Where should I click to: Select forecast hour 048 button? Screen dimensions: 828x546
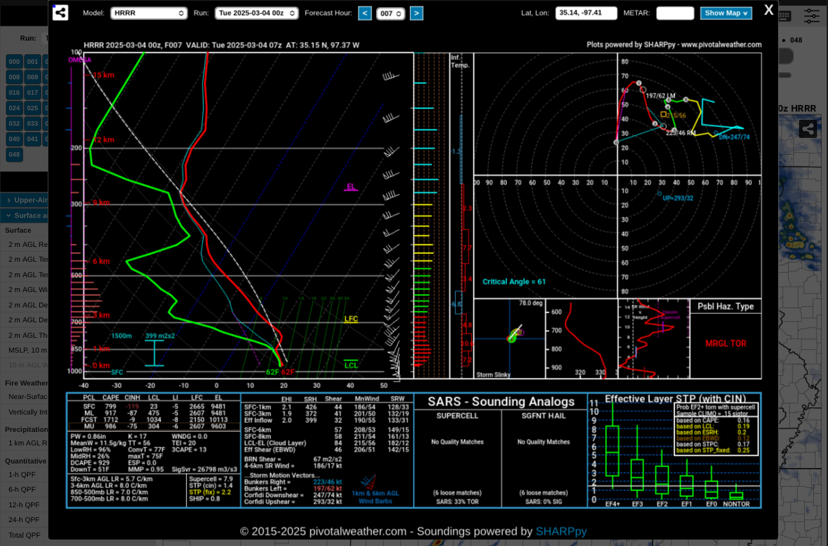(14, 155)
